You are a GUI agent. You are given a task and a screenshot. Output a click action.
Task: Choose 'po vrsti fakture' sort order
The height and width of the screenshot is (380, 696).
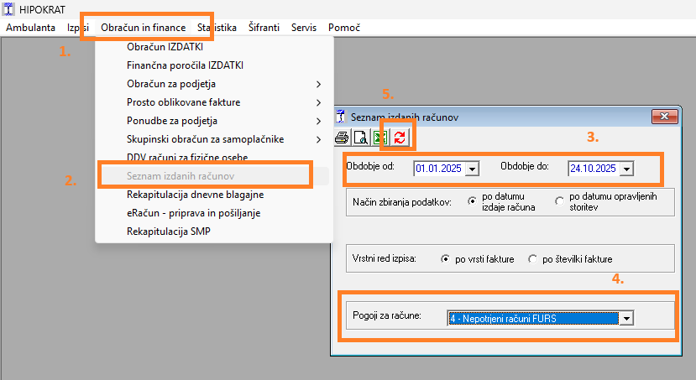pyautogui.click(x=445, y=260)
